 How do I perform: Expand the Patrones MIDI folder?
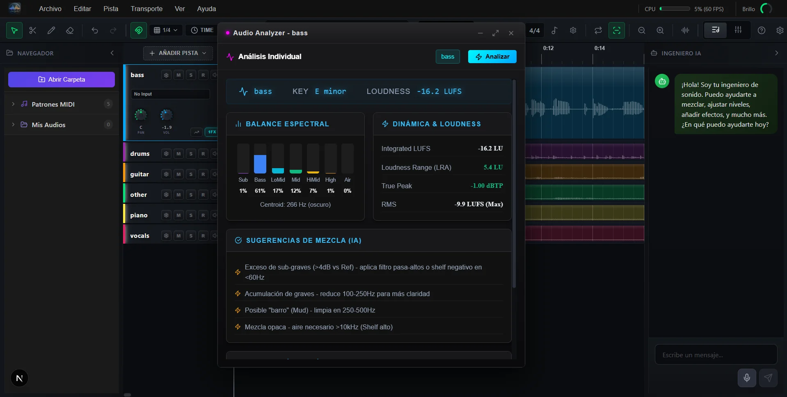13,104
